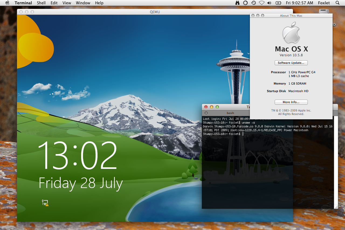Click the Friday 28 July date text
Viewport: 345px width, 230px height.
81,183
